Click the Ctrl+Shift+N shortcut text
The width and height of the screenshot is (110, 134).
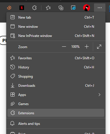coord(85,36)
